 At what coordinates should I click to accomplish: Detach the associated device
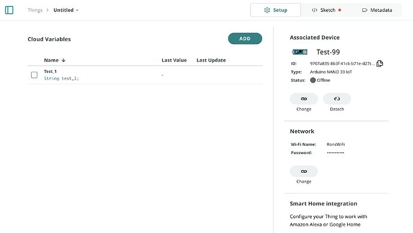(x=337, y=99)
